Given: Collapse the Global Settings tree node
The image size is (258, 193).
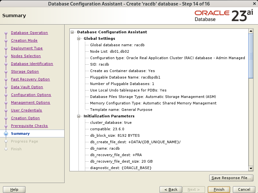Looking at the screenshot, I should (79, 38).
